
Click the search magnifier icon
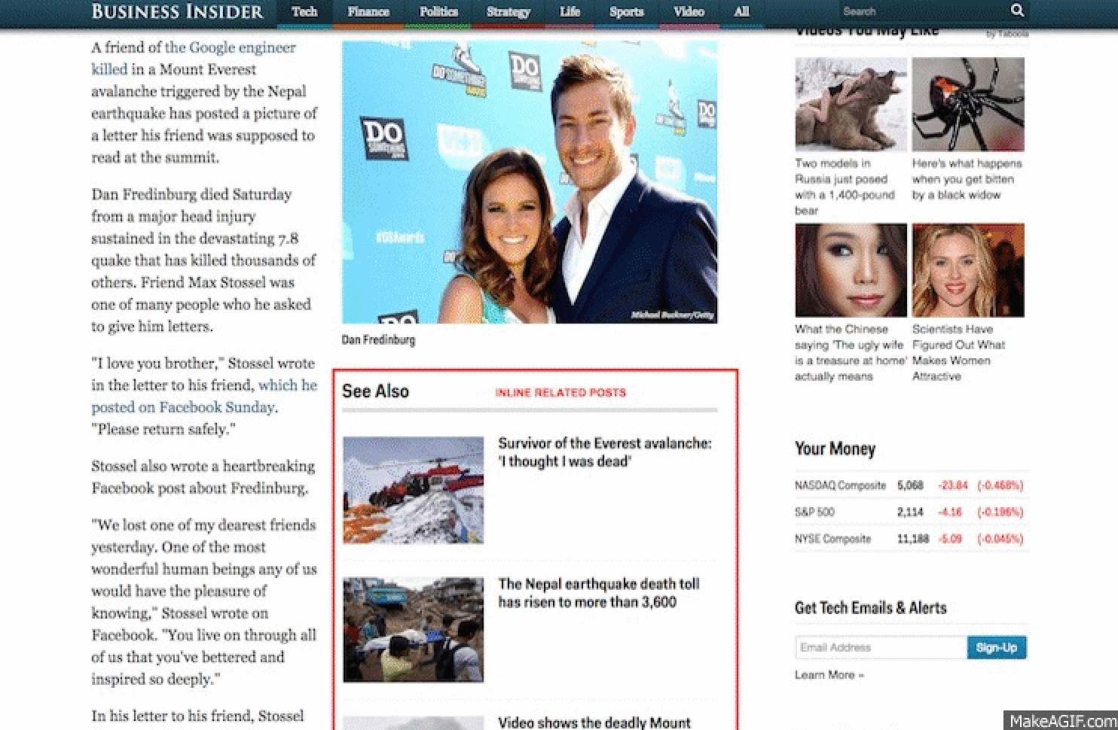[1017, 11]
